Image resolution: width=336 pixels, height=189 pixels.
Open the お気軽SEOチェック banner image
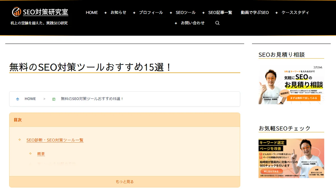(291, 158)
